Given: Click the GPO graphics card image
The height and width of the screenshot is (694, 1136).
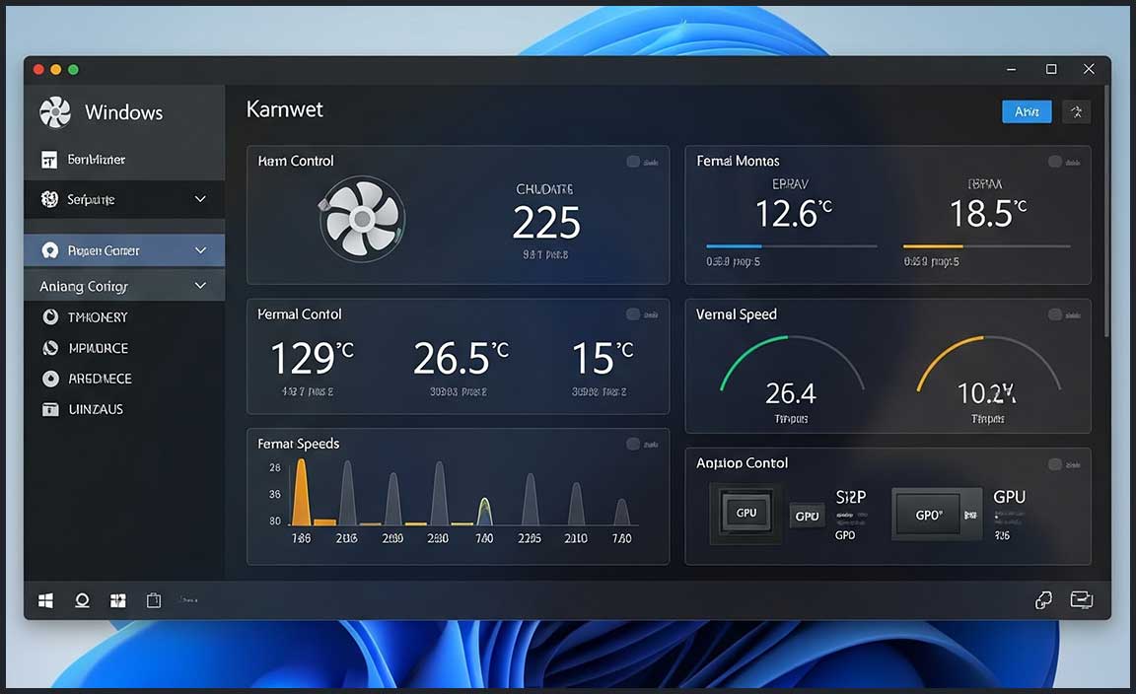Looking at the screenshot, I should coord(938,515).
